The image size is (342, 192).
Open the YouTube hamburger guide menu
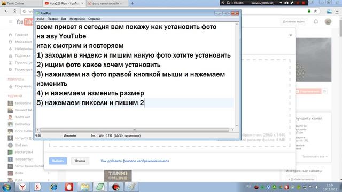(10, 22)
